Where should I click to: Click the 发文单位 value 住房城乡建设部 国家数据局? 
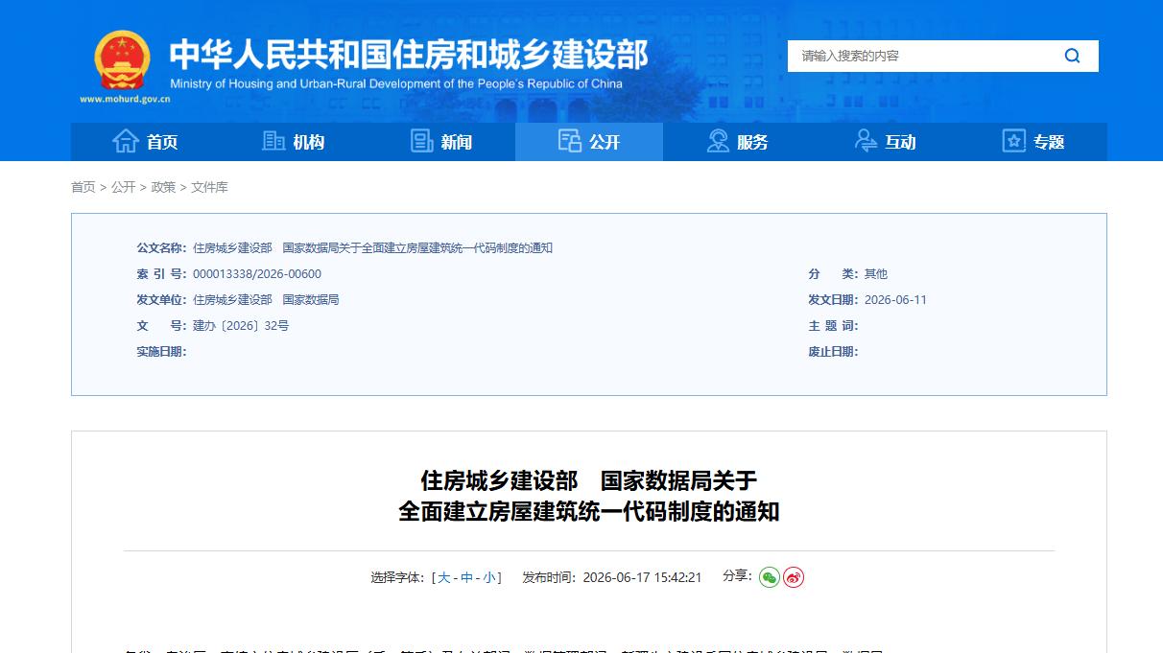coord(266,299)
